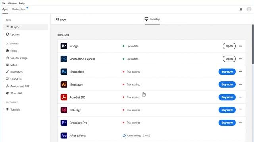Click the Installed section heading
This screenshot has width=254, height=142.
[x=63, y=35]
